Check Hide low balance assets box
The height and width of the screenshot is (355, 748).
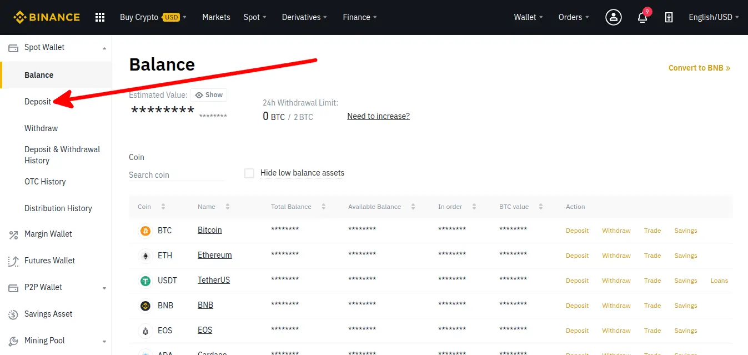point(249,173)
